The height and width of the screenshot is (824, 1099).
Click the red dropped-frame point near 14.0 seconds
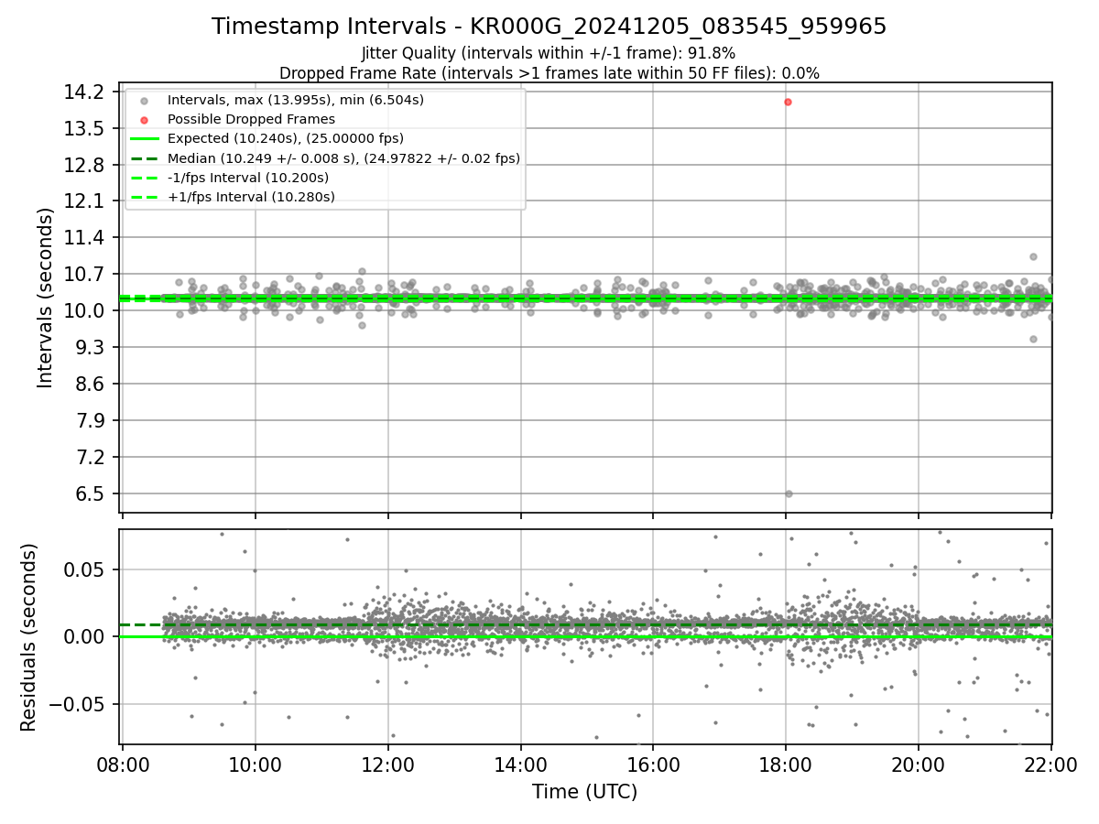tap(788, 102)
